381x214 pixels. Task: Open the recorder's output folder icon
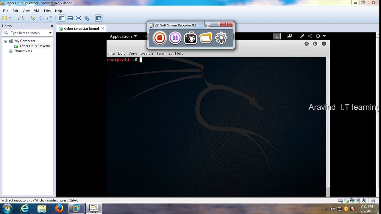click(206, 38)
